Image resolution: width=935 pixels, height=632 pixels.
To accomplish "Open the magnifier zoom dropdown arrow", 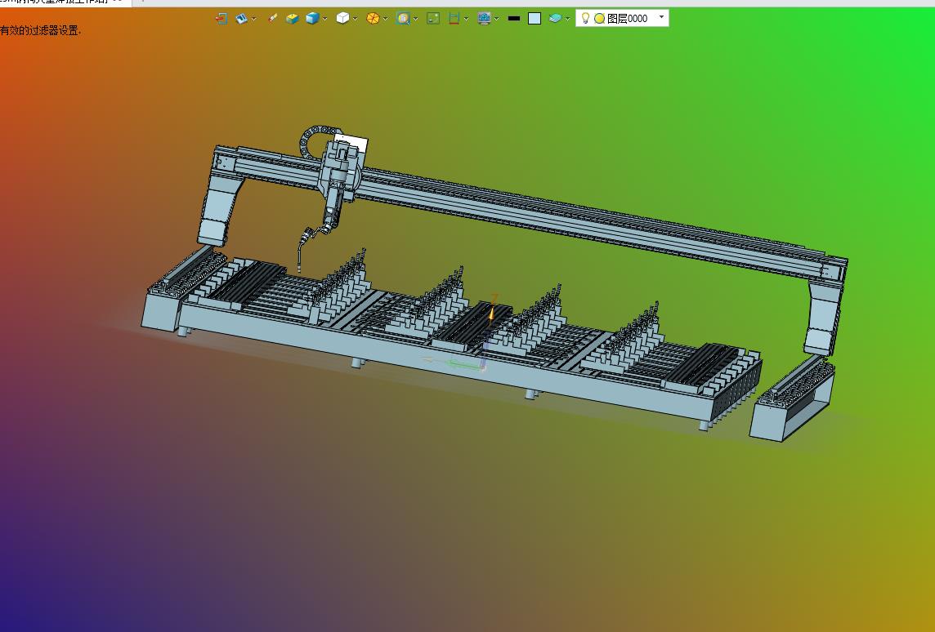I will tap(416, 19).
